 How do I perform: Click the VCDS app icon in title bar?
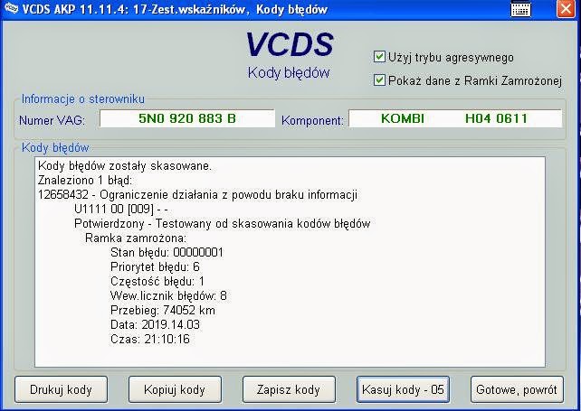tap(10, 8)
